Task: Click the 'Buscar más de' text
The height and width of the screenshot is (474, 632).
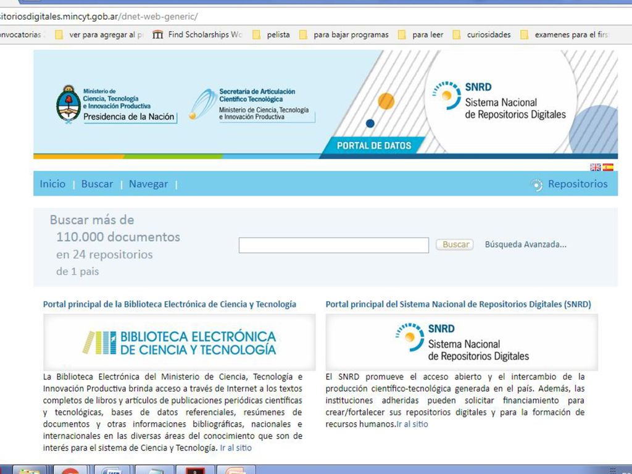Action: (x=92, y=220)
